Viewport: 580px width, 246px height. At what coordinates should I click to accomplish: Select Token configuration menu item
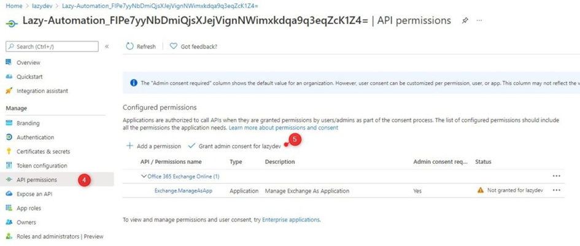(x=42, y=166)
